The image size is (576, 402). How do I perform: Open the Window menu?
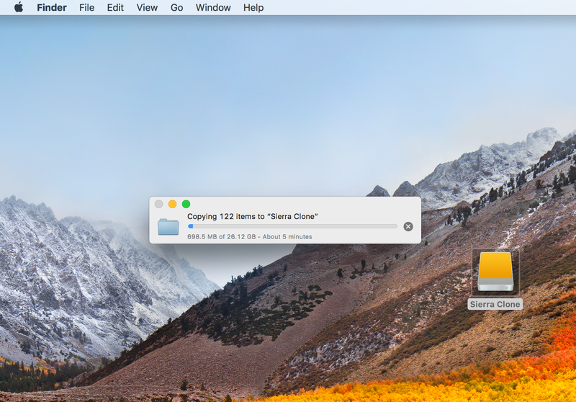tap(213, 8)
